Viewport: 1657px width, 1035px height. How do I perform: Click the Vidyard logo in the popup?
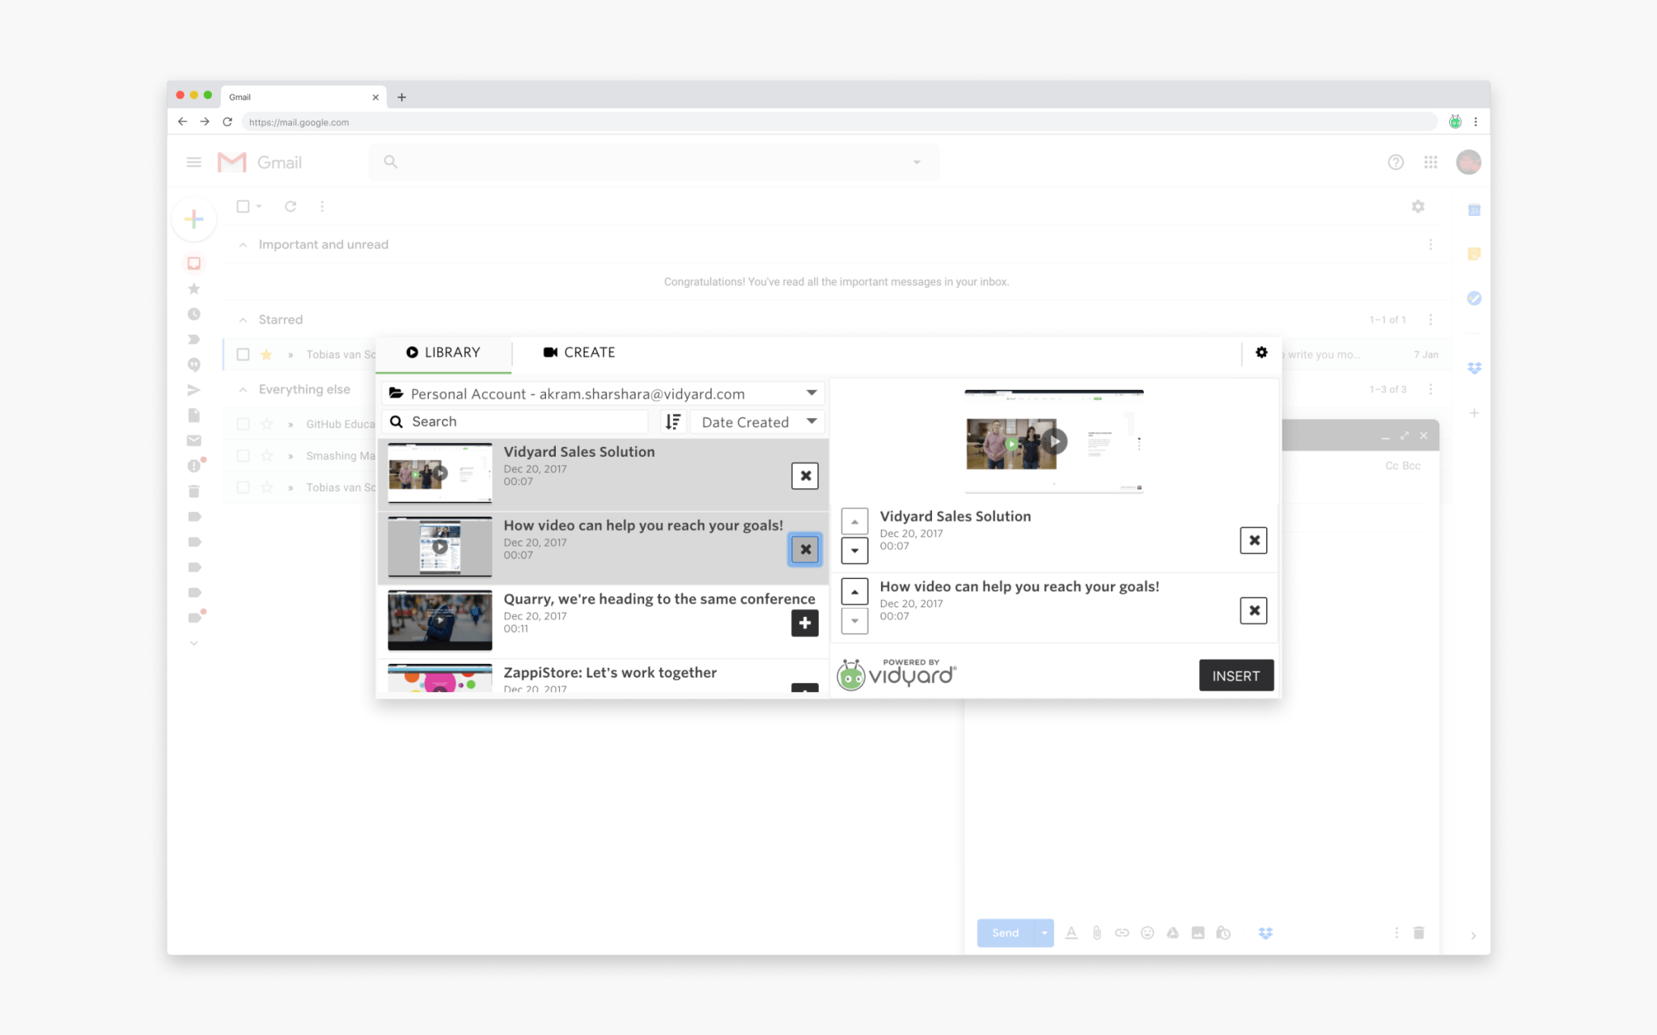click(x=896, y=674)
